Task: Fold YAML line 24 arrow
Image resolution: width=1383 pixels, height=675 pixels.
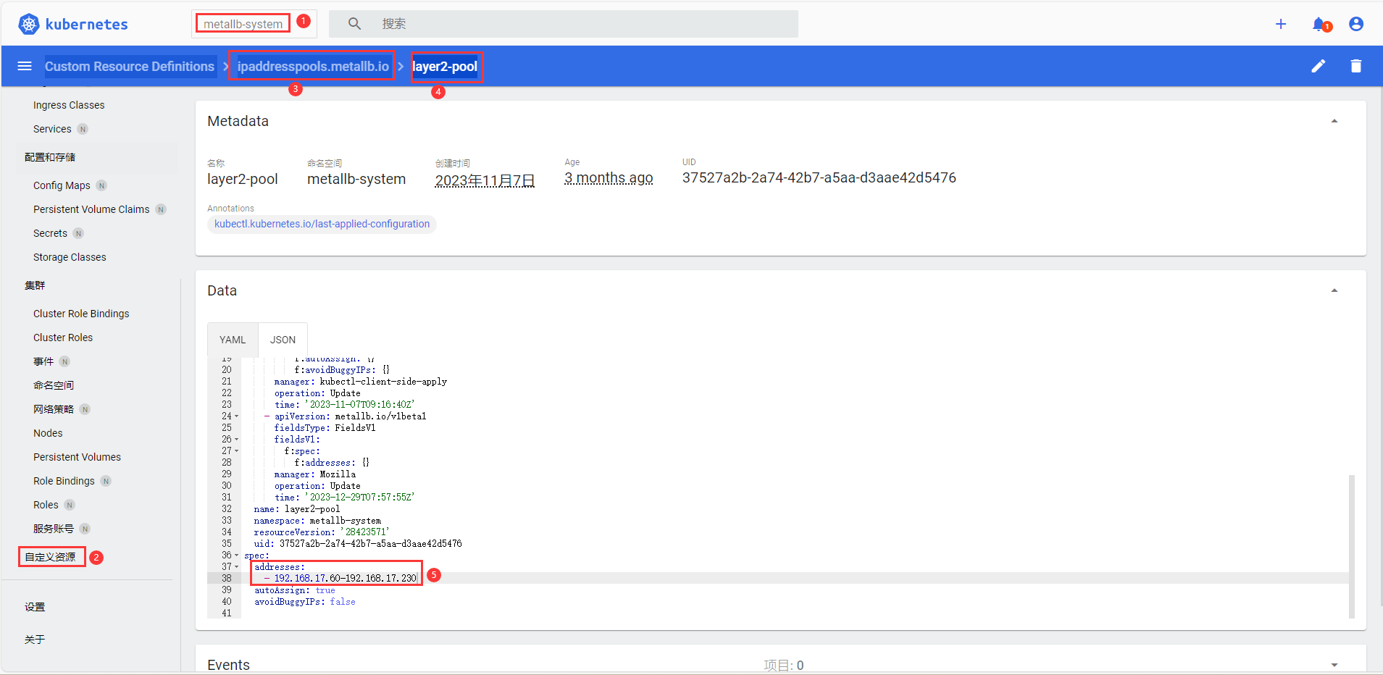Action: click(x=236, y=416)
